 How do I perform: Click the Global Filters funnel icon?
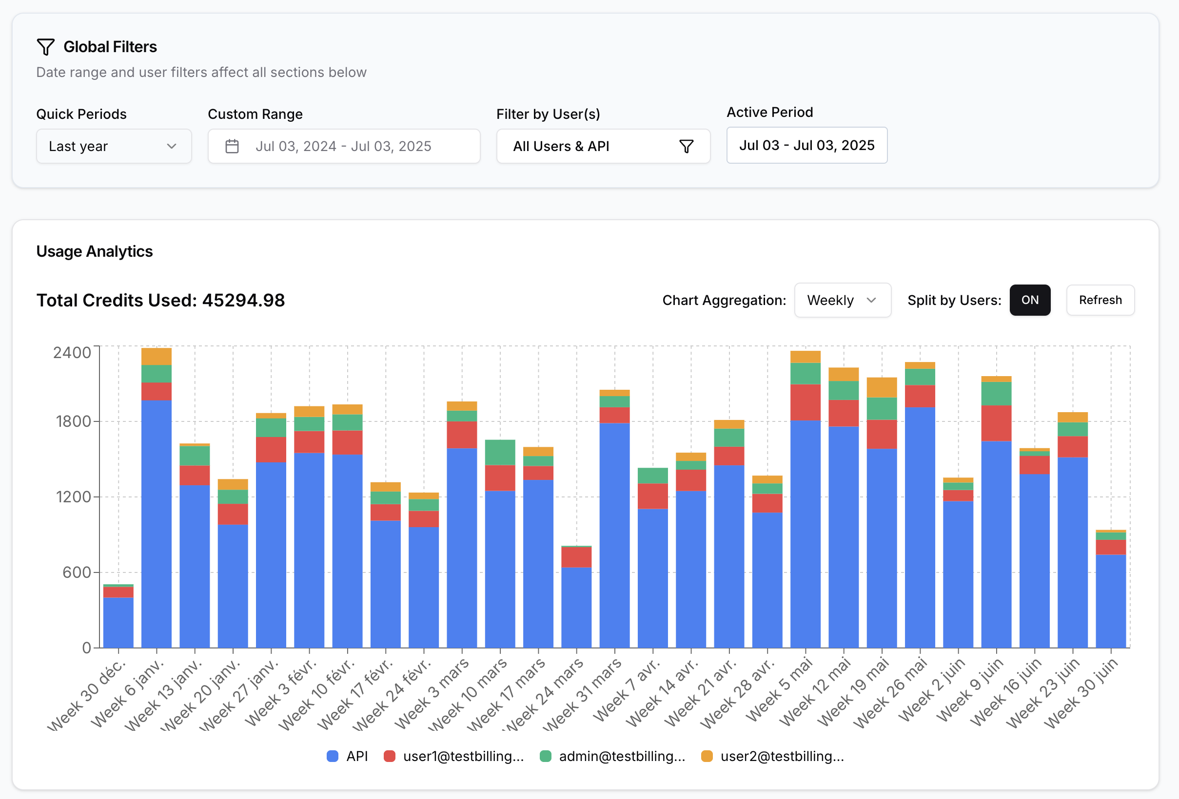coord(46,47)
